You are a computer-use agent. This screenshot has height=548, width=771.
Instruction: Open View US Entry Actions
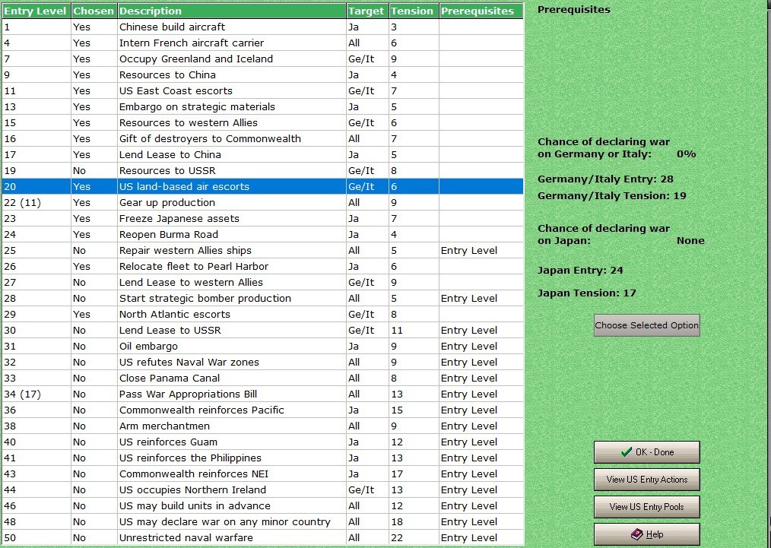click(x=646, y=480)
